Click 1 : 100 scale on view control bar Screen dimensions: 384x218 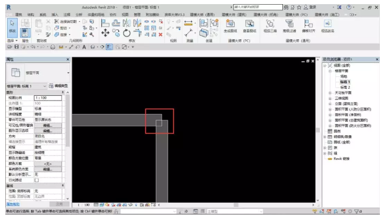coord(84,205)
